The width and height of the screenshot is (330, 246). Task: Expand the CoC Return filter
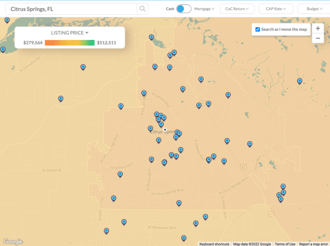click(x=237, y=9)
